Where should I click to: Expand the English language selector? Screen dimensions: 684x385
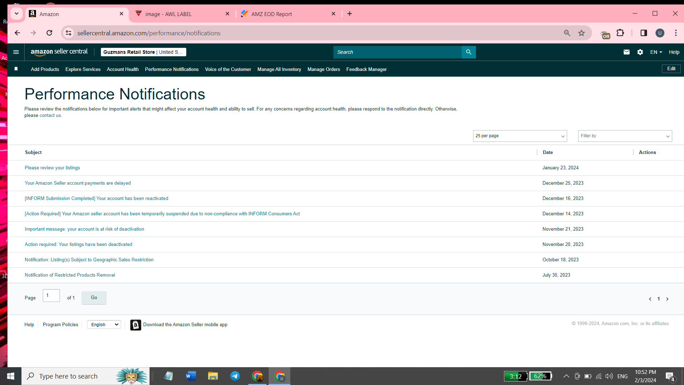[x=104, y=324]
